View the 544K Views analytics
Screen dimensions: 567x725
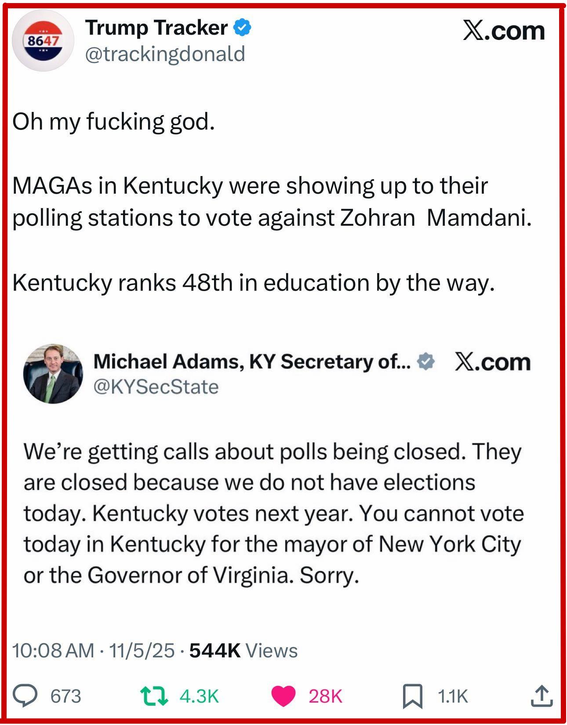(243, 650)
